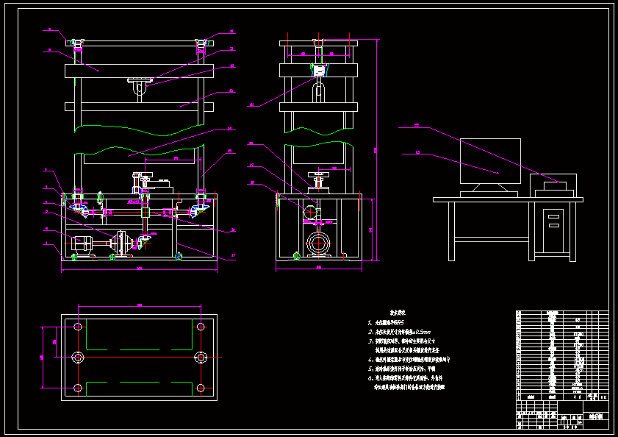Click the middle-right mounting hole in the plan view

click(201, 358)
